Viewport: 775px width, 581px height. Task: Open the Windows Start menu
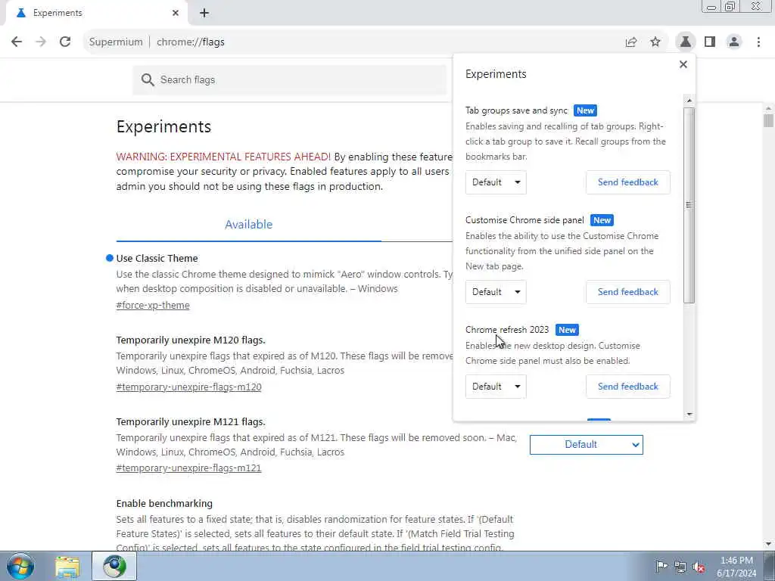pos(20,566)
